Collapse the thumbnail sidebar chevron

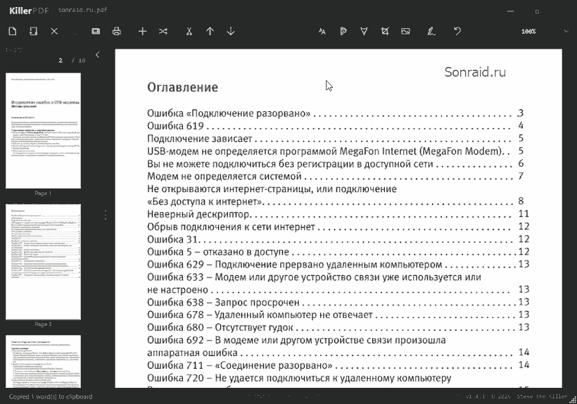[x=98, y=55]
